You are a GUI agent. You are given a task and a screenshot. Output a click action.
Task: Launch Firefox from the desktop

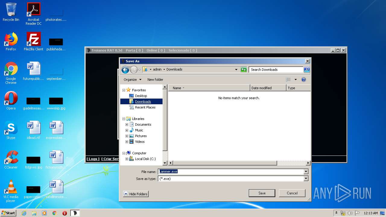11,42
